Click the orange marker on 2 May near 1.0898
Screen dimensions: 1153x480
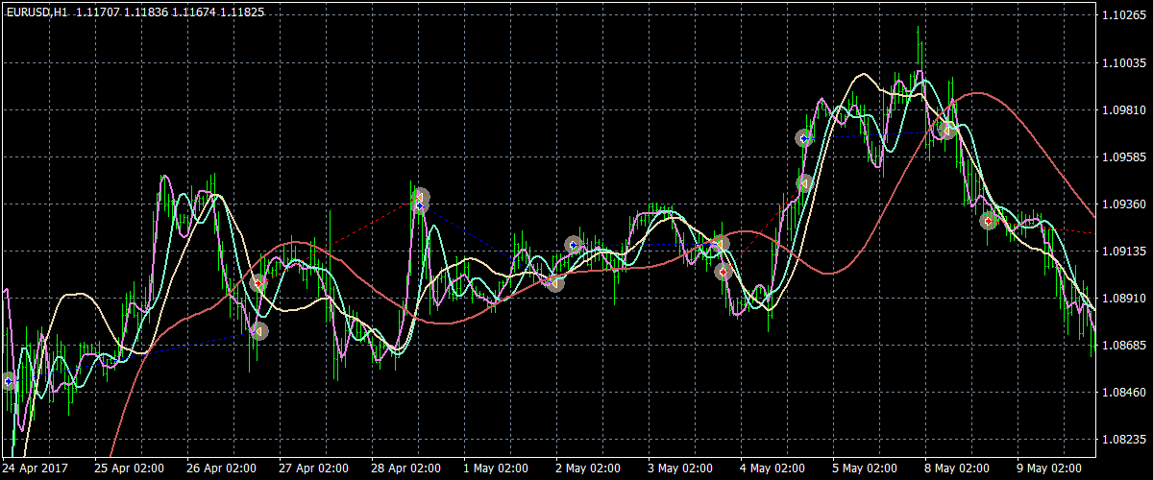point(555,283)
